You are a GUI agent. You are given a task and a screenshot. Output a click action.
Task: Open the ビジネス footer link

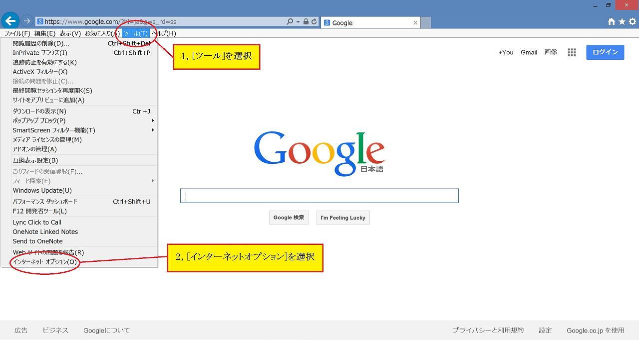[55, 331]
